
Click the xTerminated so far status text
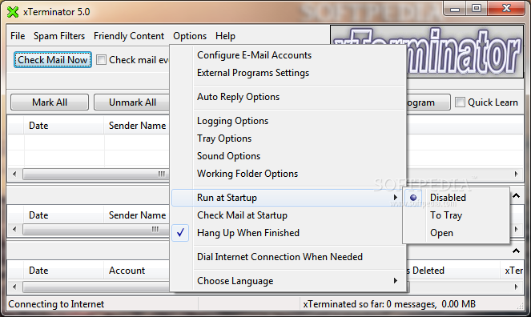pos(389,304)
